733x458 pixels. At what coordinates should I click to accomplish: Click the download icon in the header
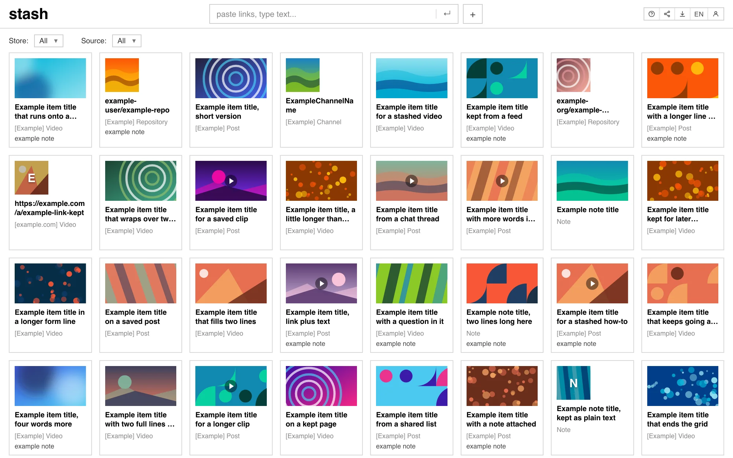682,14
